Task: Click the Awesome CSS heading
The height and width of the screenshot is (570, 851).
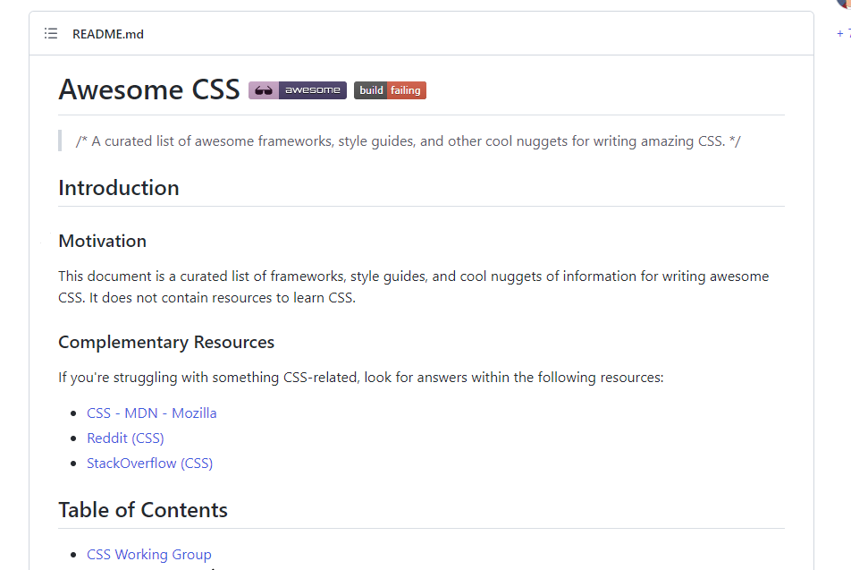Action: (x=149, y=89)
